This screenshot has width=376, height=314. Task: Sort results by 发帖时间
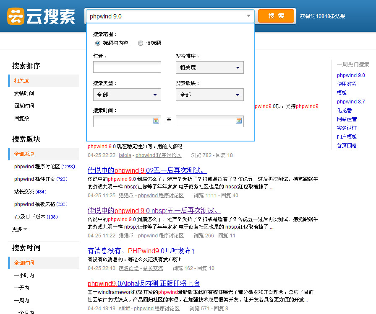pos(24,93)
